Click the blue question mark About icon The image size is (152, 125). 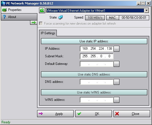tap(4, 17)
